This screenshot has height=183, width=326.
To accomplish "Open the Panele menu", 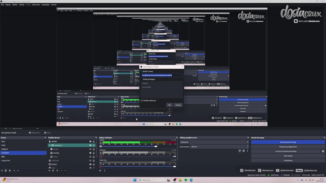I will (x=22, y=5).
